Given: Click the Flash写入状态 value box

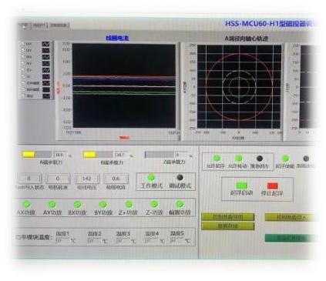Looking at the screenshot, I should pyautogui.click(x=29, y=179).
